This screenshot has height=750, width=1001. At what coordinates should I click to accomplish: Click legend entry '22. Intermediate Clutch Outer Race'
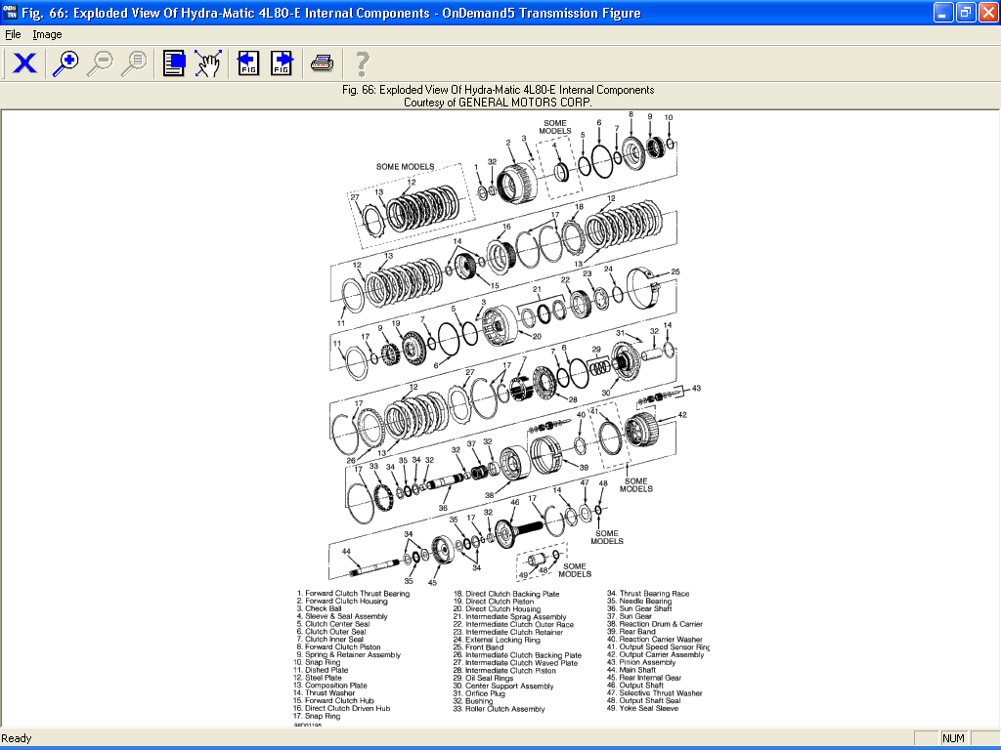pos(514,624)
